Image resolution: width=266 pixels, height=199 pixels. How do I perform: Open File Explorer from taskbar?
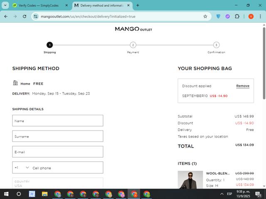point(44,194)
